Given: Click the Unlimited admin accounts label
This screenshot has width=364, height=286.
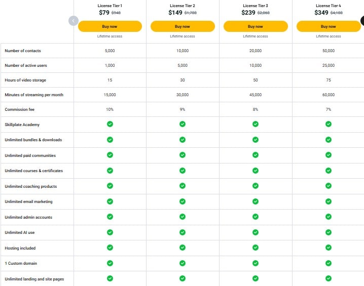Looking at the screenshot, I should pyautogui.click(x=28, y=217).
